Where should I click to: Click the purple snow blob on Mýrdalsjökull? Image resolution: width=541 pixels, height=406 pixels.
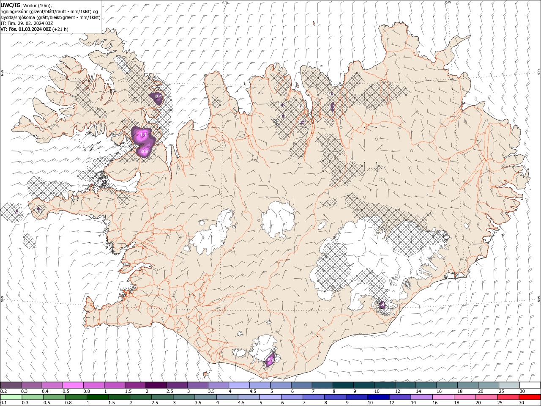coord(270,360)
